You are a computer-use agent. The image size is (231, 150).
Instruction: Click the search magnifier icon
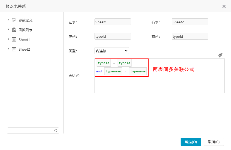[x=56, y=131]
